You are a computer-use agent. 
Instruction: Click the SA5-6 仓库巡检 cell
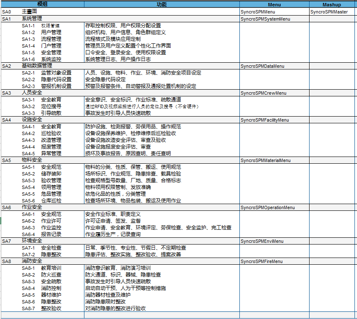tap(42, 201)
